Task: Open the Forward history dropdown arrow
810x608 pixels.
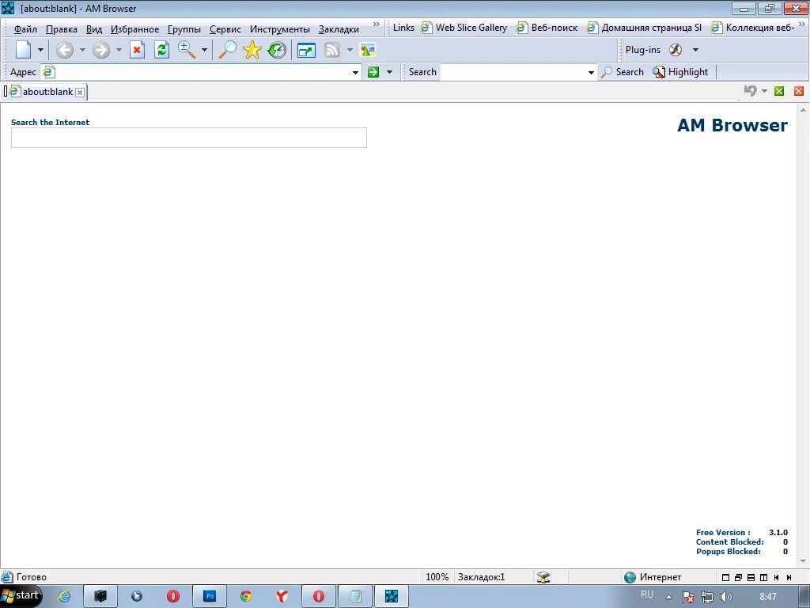Action: click(119, 50)
